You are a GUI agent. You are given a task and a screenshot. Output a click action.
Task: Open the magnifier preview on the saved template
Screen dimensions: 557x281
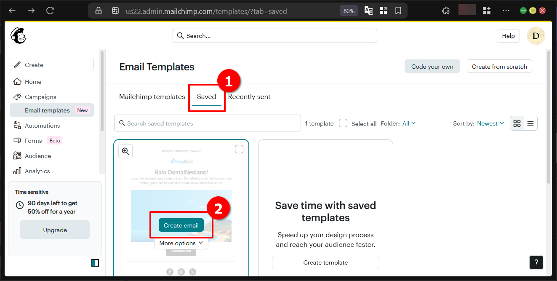point(125,151)
